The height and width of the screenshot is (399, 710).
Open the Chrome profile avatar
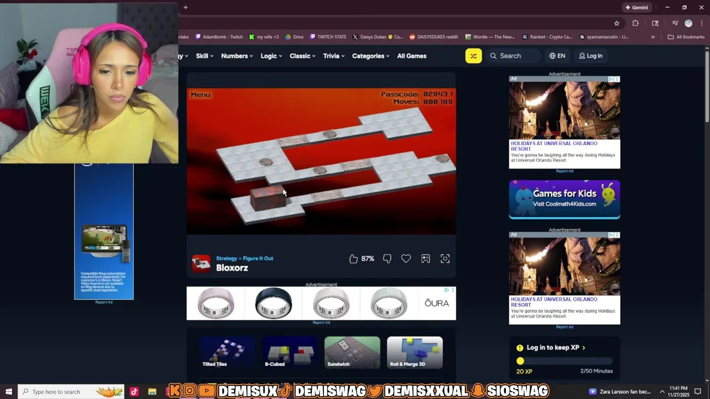[688, 23]
